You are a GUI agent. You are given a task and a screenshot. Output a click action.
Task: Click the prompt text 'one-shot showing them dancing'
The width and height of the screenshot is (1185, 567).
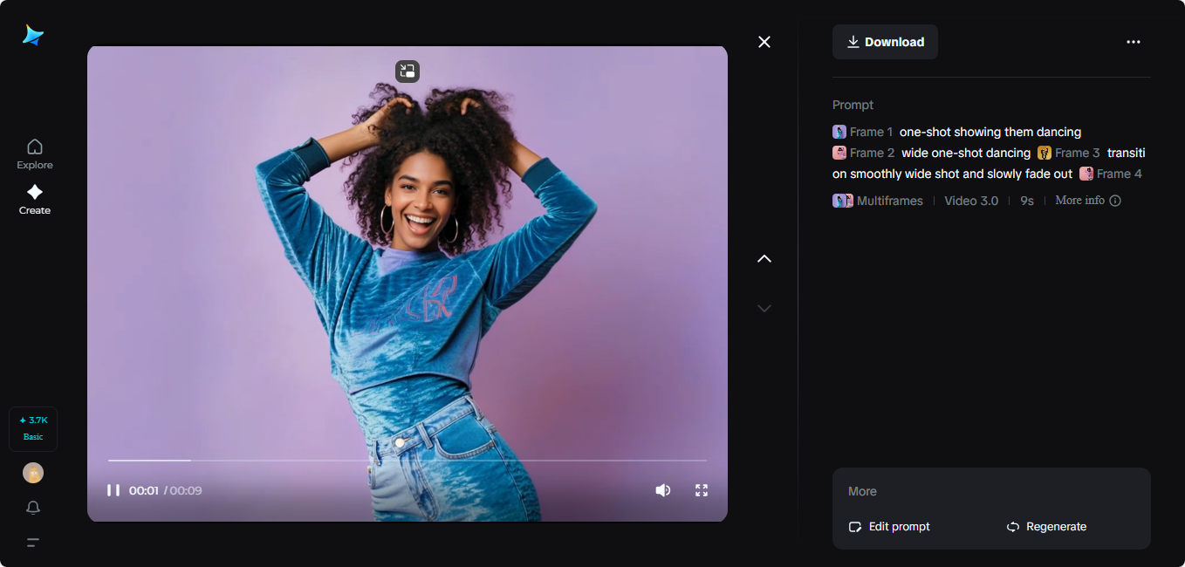990,132
